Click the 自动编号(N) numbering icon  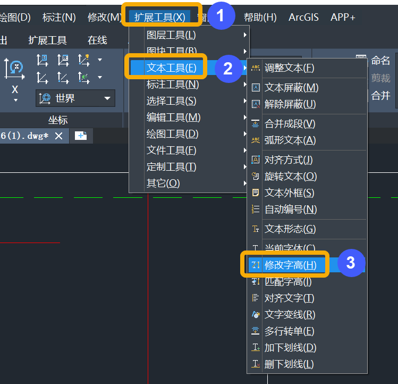(256, 209)
